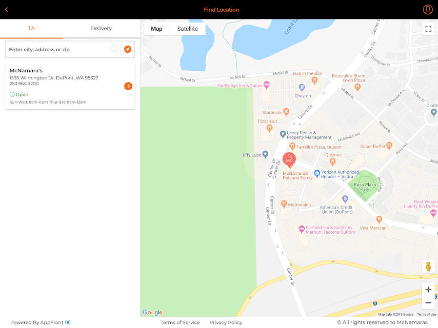Image resolution: width=438 pixels, height=328 pixels.
Task: Zoom out on the map
Action: [428, 302]
